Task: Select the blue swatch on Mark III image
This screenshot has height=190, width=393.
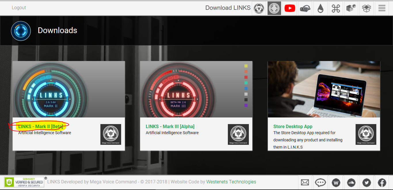Action: coord(246,88)
